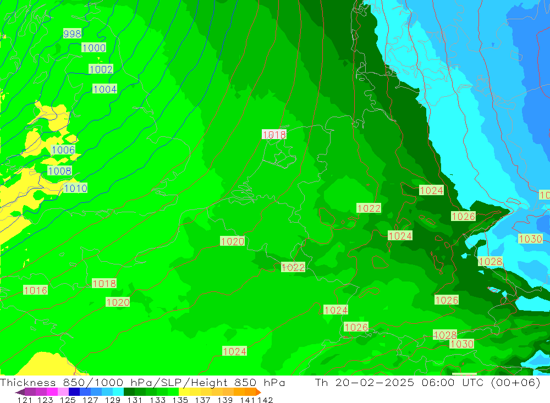
Task: Select the blue 1002 pressure label
Action: 101,69
